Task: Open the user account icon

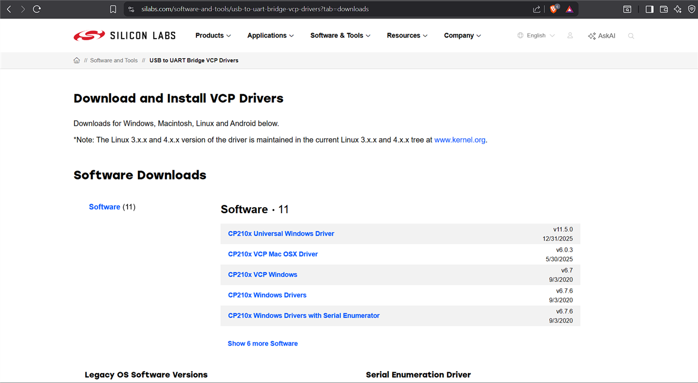Action: tap(570, 35)
